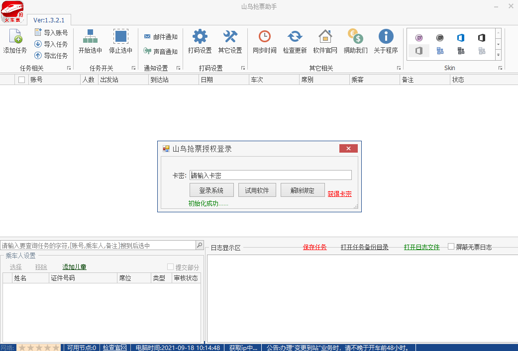The width and height of the screenshot is (518, 351).
Task: Sort by 出发站 column header
Action: pos(123,80)
